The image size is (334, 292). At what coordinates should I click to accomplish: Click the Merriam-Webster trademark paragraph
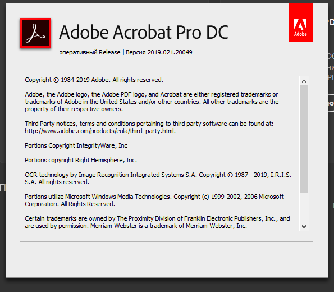(x=157, y=222)
